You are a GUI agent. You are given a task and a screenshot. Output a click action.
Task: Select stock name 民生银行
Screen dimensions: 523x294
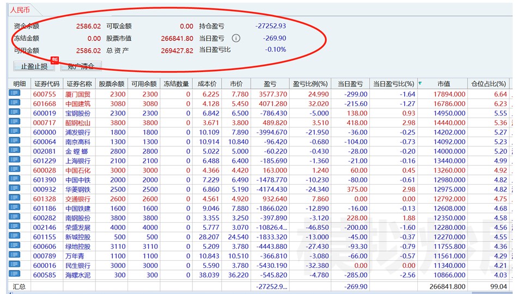[x=78, y=266]
